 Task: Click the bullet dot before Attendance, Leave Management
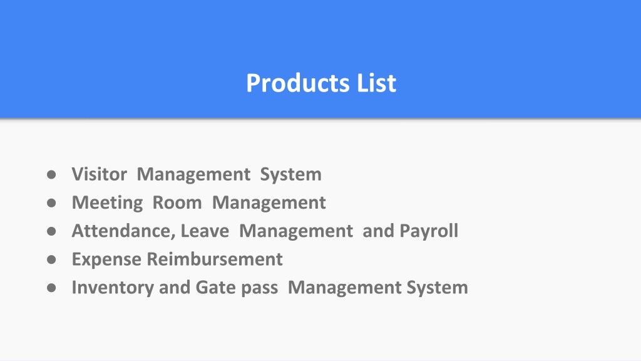[x=51, y=231]
